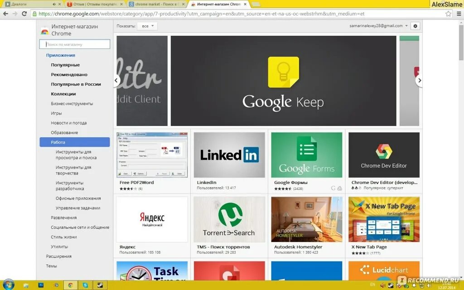Open the new tab button
464x290 pixels.
coord(256,4)
